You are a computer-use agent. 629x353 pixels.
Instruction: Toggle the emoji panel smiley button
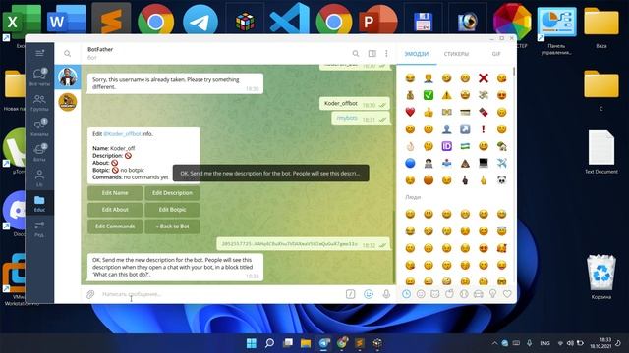(369, 294)
